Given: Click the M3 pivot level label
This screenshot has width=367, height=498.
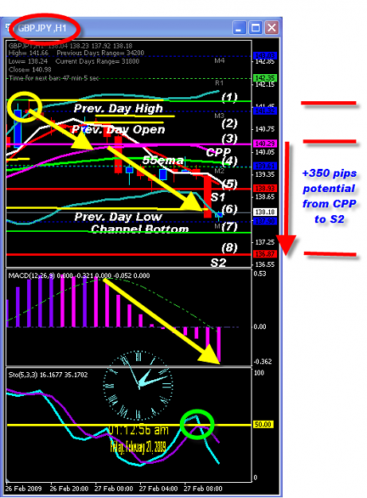Looking at the screenshot, I should [x=219, y=116].
